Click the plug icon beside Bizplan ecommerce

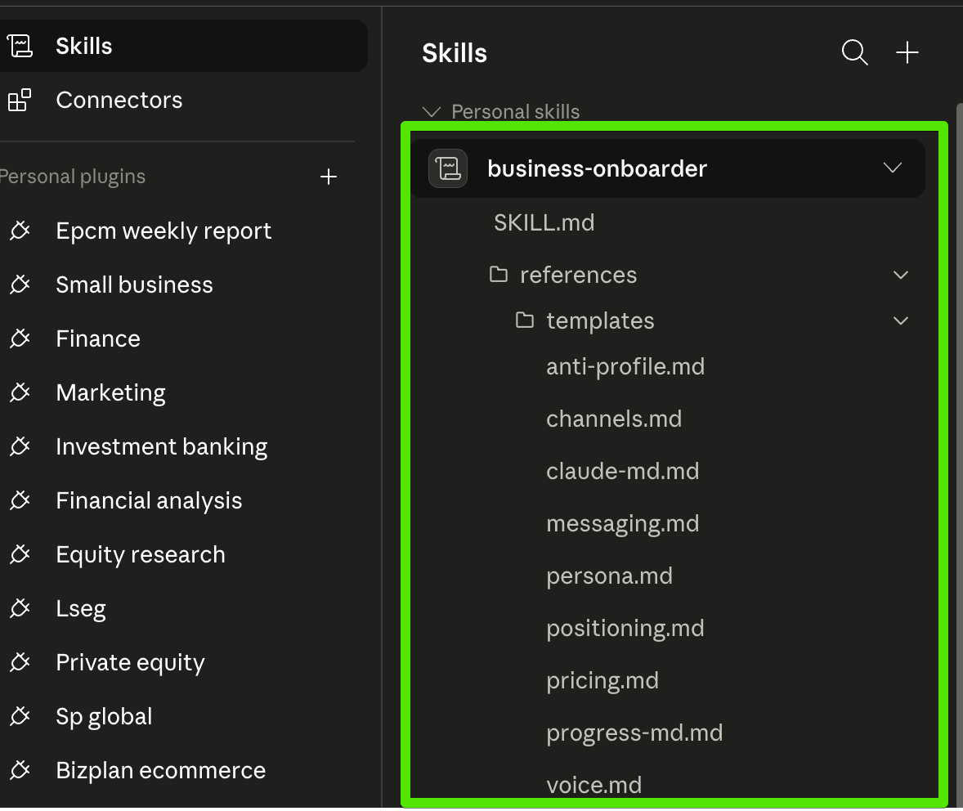[x=20, y=770]
